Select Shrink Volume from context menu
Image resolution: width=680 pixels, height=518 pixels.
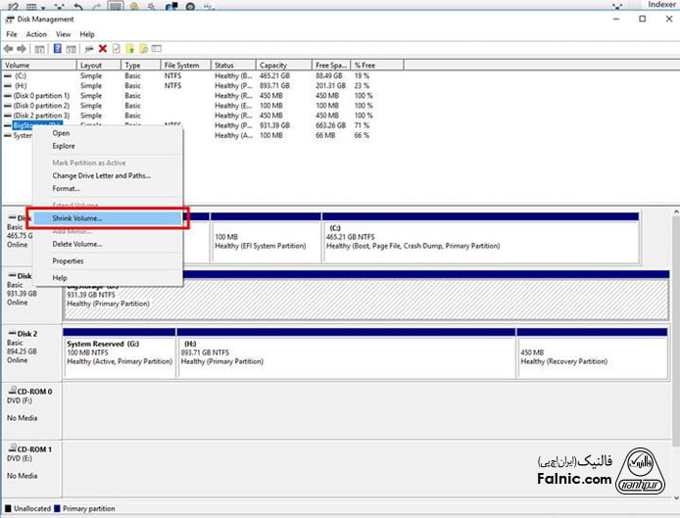point(77,218)
